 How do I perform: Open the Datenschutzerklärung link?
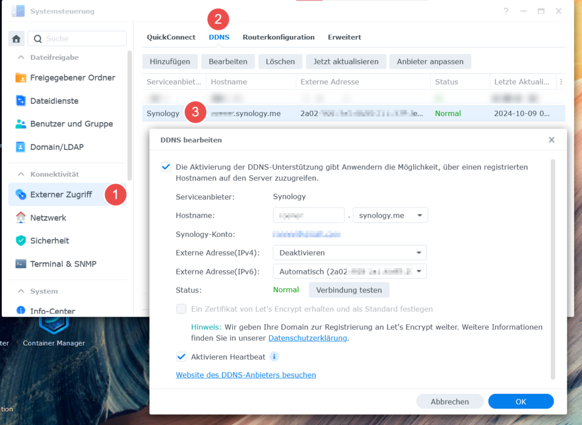(307, 338)
